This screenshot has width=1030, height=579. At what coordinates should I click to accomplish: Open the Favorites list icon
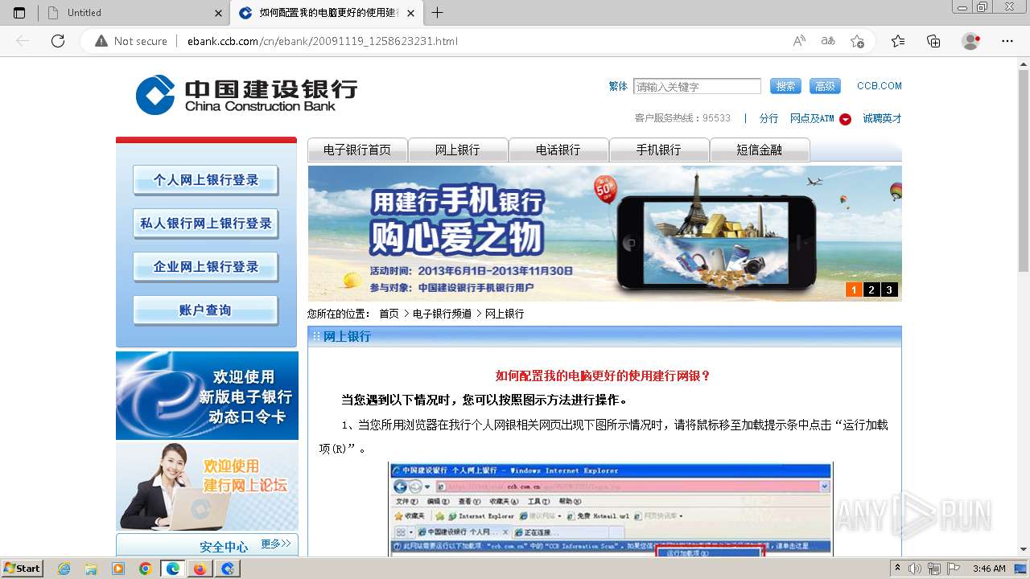[898, 41]
